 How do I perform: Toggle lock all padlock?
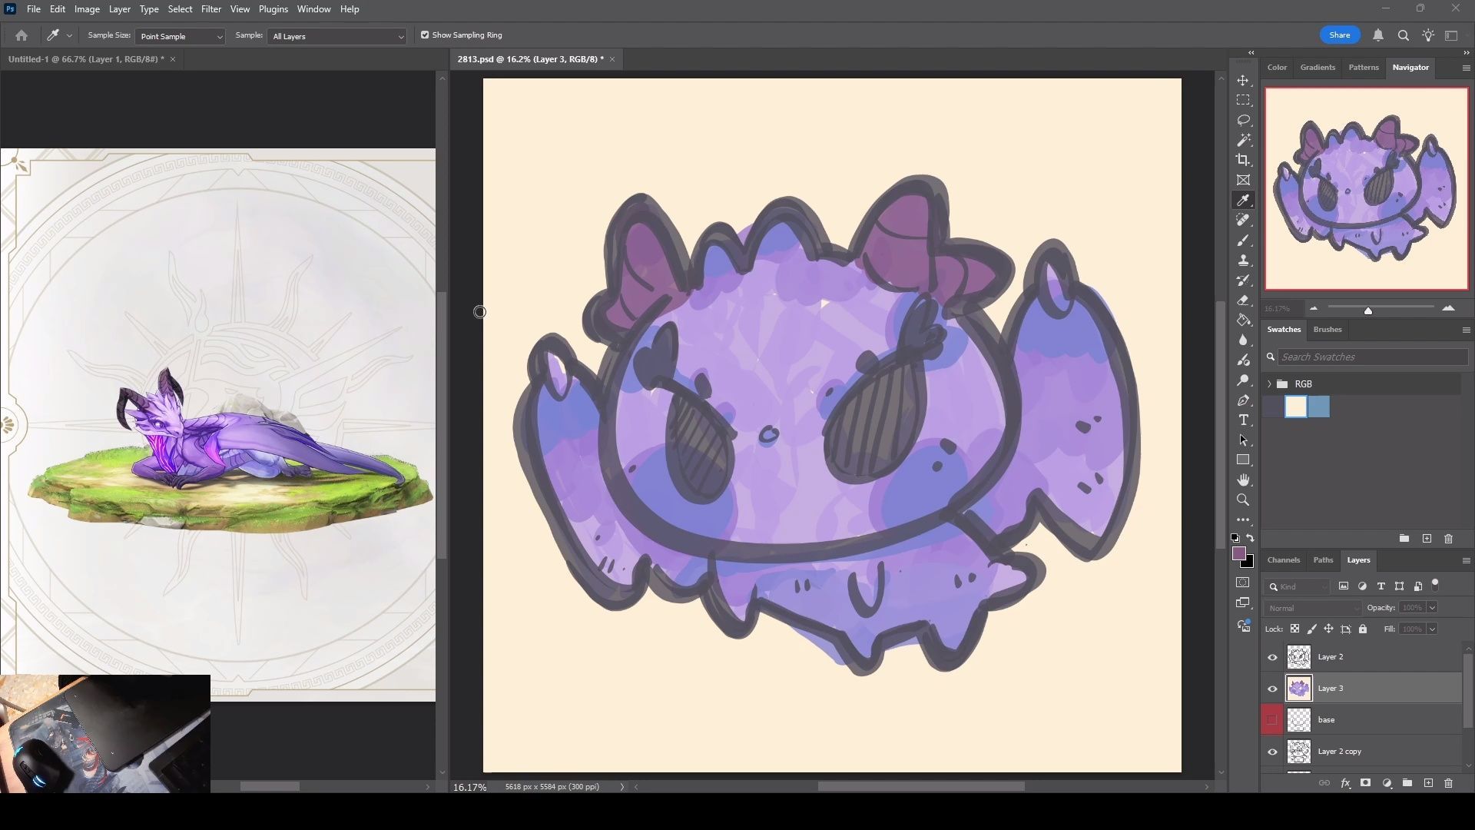point(1363,629)
